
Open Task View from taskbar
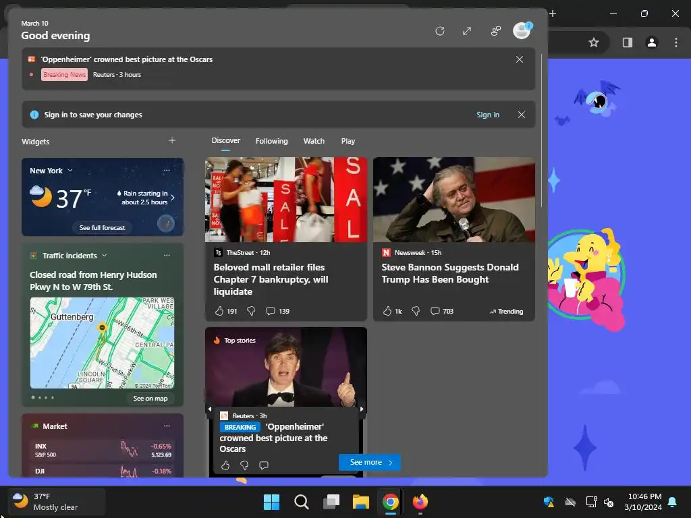click(x=331, y=502)
